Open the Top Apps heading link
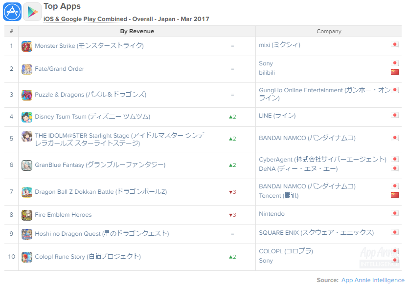Screen dimensions: 408x286 [62, 6]
